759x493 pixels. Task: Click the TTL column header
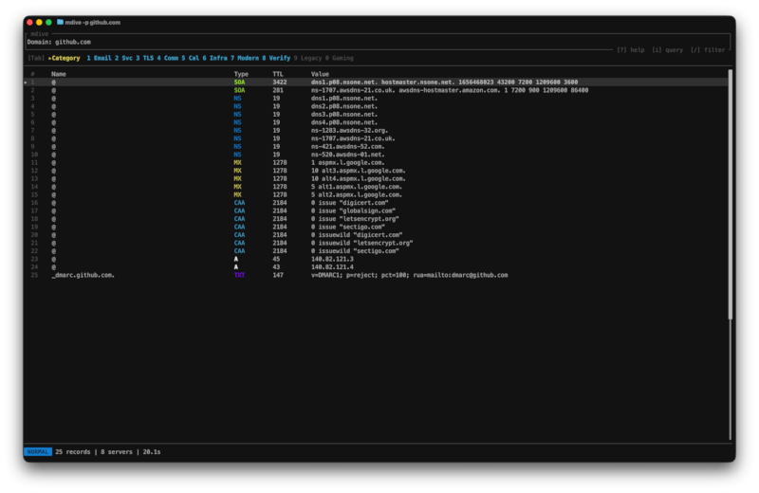click(278, 74)
